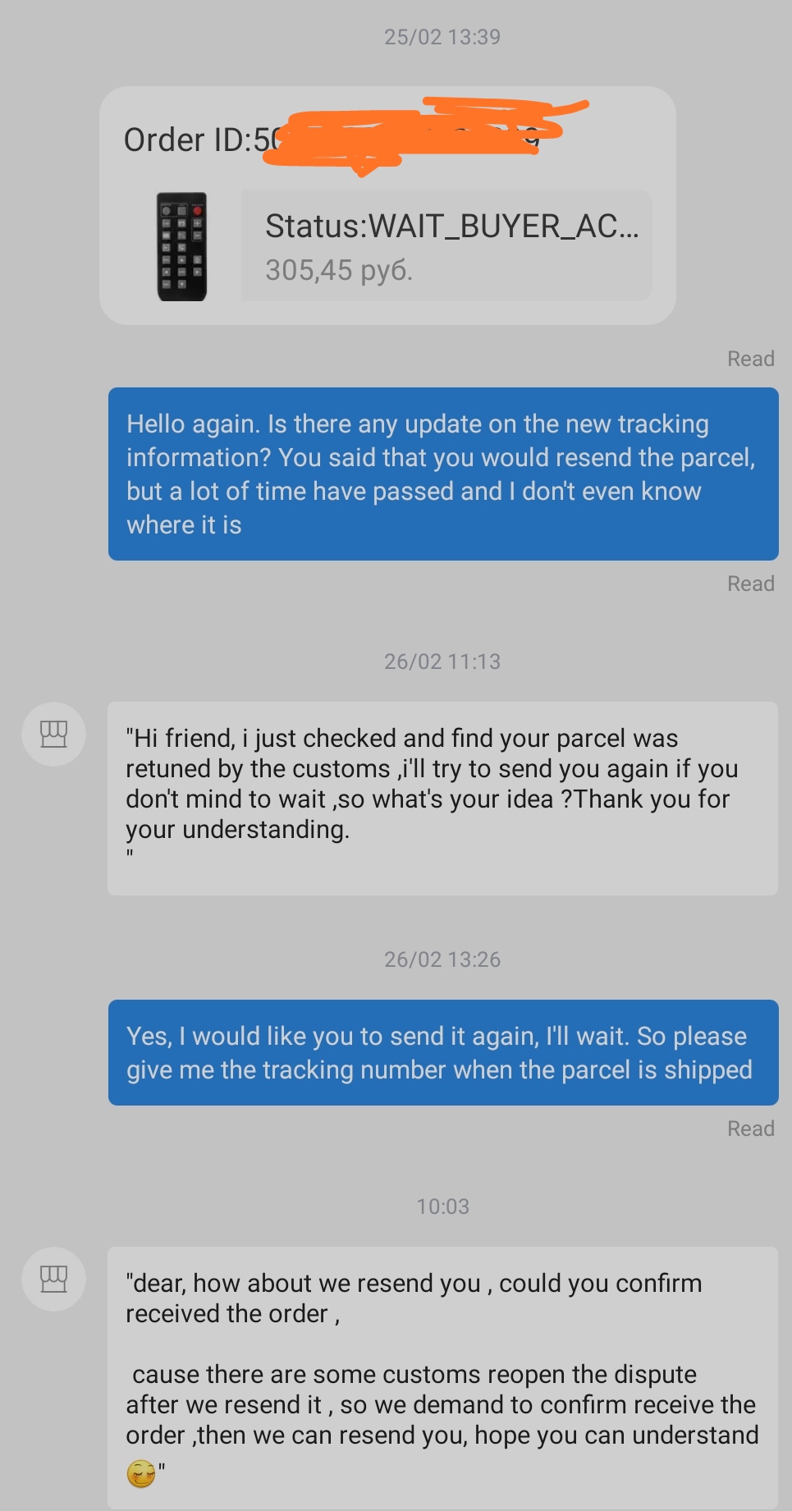Screen dimensions: 792x1511
Task: Tap Read label under "Yes, I would like" message
Action: (751, 1129)
